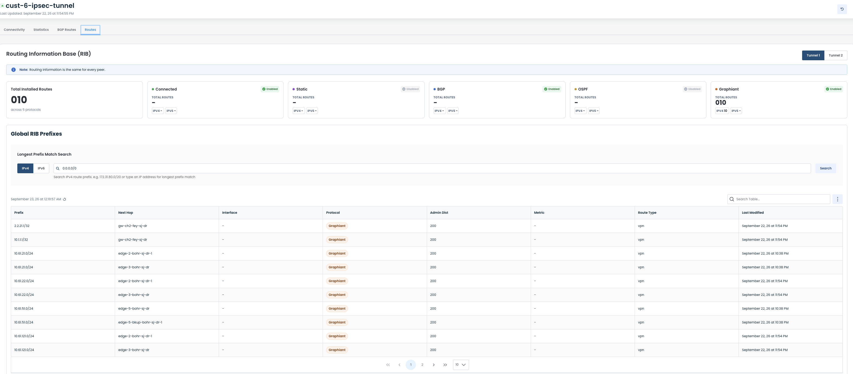Click Enabled badge on BGP card
853x374 pixels.
point(552,89)
